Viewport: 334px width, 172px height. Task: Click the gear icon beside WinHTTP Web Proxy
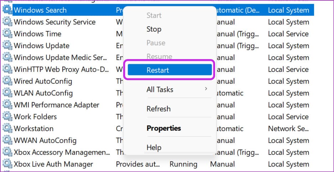7,69
